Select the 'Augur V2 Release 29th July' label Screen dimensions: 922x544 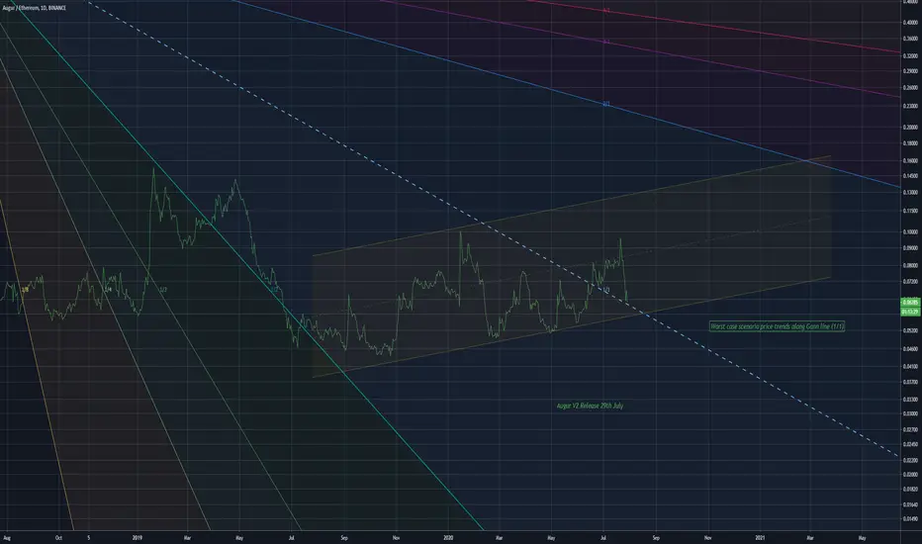pyautogui.click(x=590, y=406)
